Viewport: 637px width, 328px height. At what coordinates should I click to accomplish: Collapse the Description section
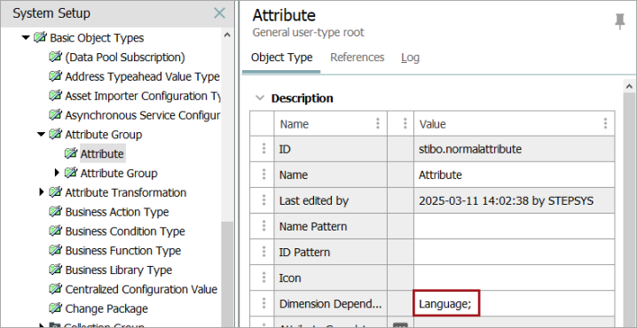(259, 98)
